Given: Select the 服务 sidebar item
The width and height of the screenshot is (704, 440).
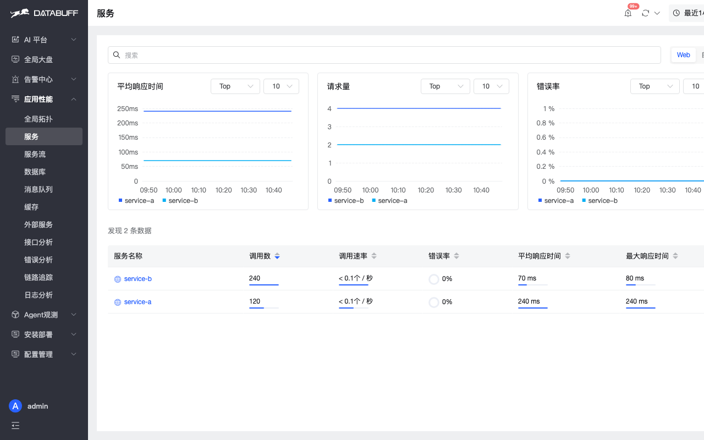Looking at the screenshot, I should [44, 136].
